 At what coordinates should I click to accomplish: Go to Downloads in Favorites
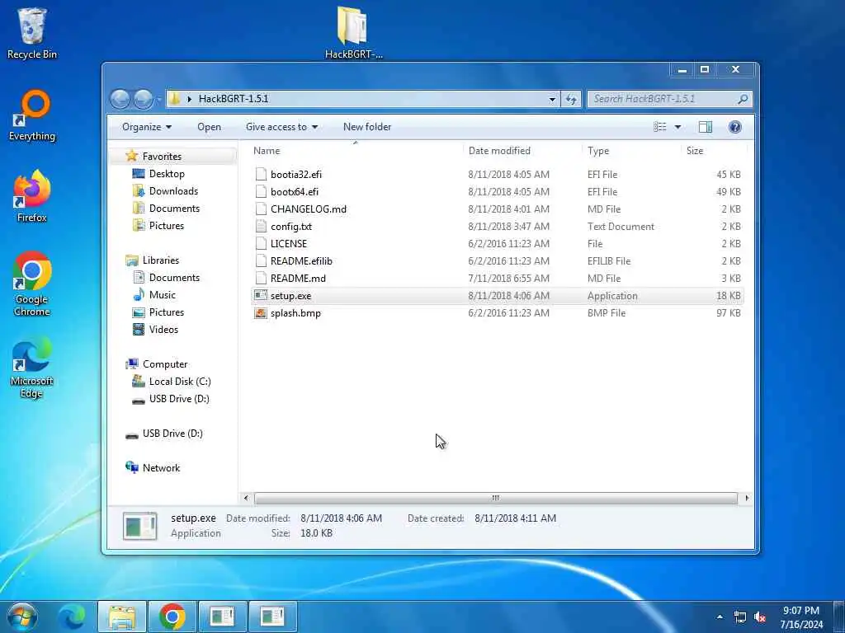pos(173,191)
